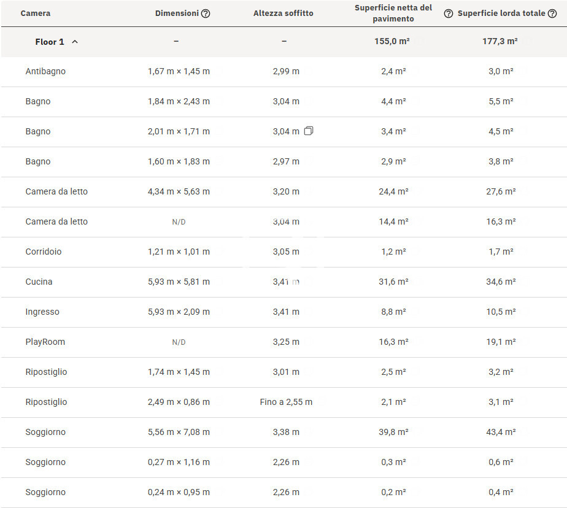The height and width of the screenshot is (508, 567).
Task: Click Camera da letto dimensions 4,34 m × 5,63 m
Action: (x=179, y=191)
